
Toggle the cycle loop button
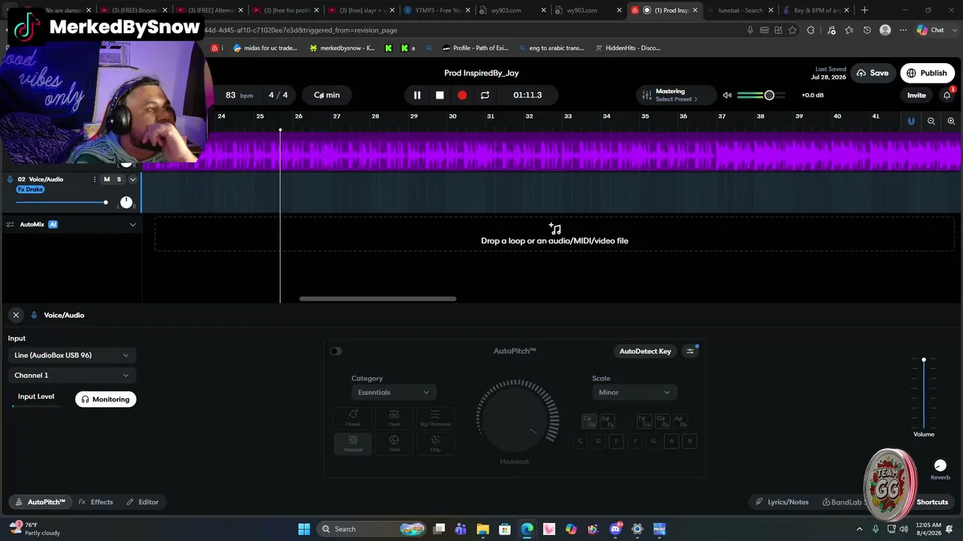[x=485, y=95]
